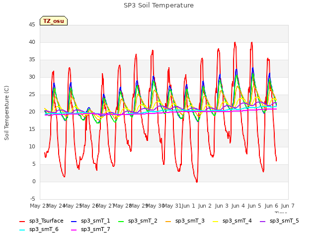Screen dimensions: 318x239
Task: Click the Jun 4 x-axis label
Action: click(x=238, y=206)
